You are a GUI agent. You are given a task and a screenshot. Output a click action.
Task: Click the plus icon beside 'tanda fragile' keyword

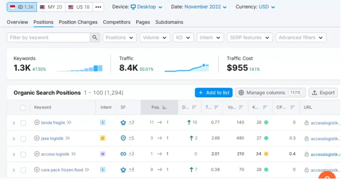click(x=37, y=123)
